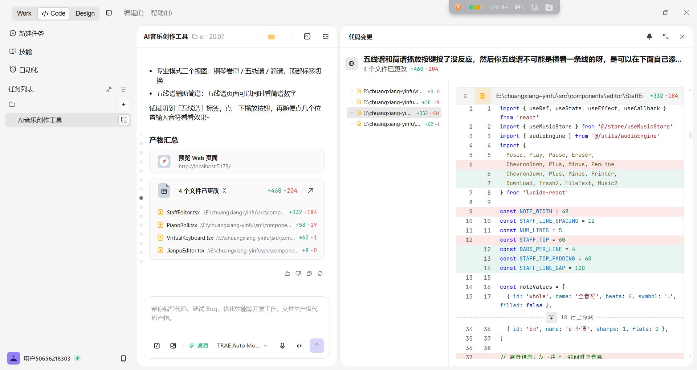The image size is (697, 370).
Task: Copy the assistant response
Action: click(309, 274)
